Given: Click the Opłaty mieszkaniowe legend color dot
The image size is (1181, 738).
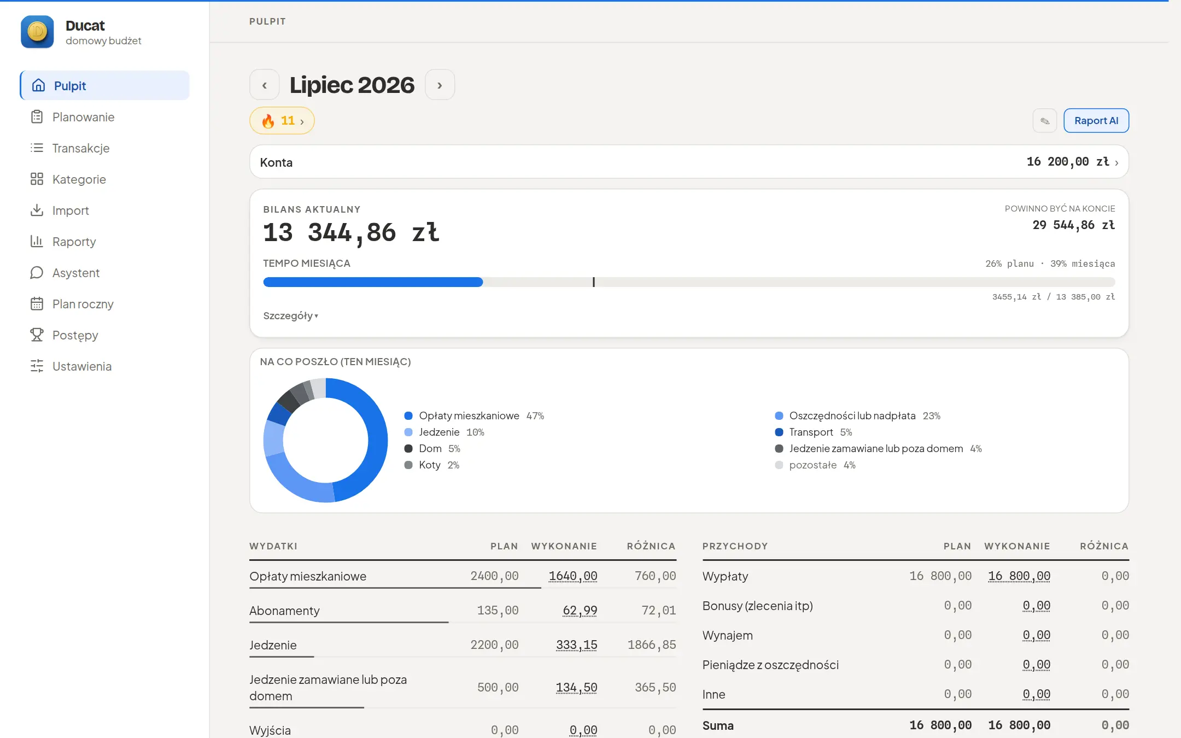Looking at the screenshot, I should point(408,416).
